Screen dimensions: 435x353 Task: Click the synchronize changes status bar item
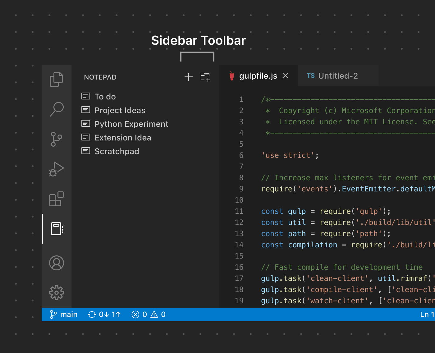(x=104, y=314)
